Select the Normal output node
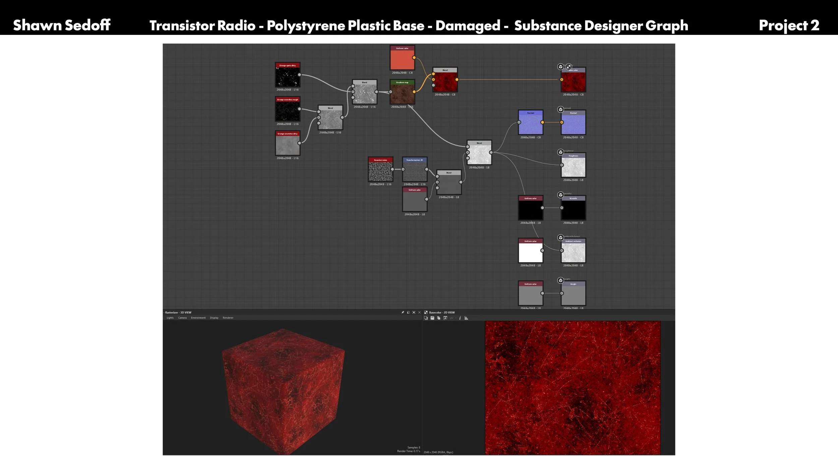This screenshot has height=471, width=838. pyautogui.click(x=574, y=122)
